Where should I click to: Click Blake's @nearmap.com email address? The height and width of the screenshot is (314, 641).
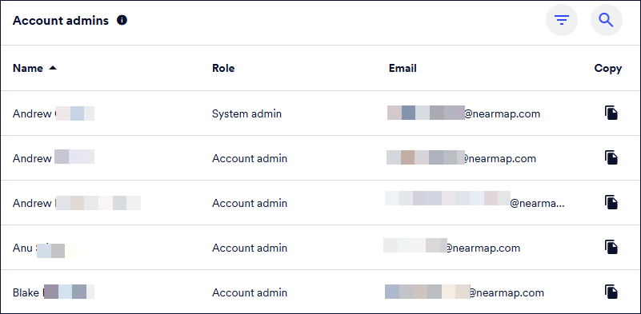coord(464,292)
